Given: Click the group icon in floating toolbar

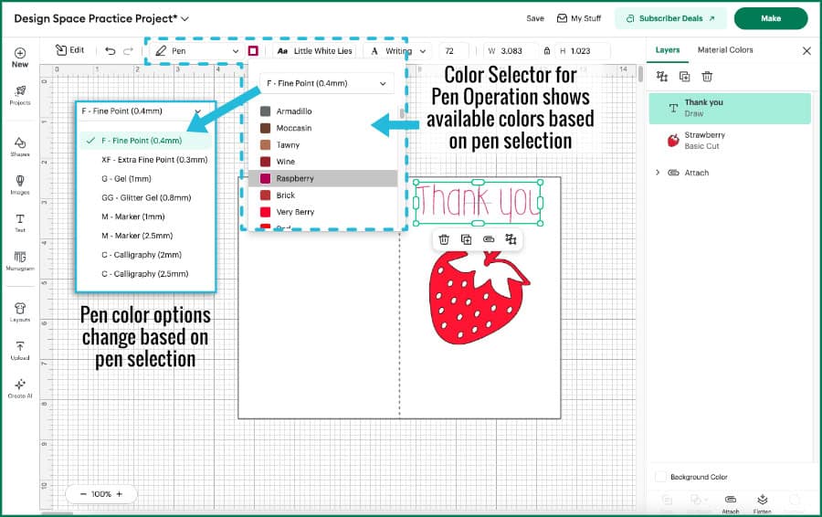Looking at the screenshot, I should click(511, 239).
